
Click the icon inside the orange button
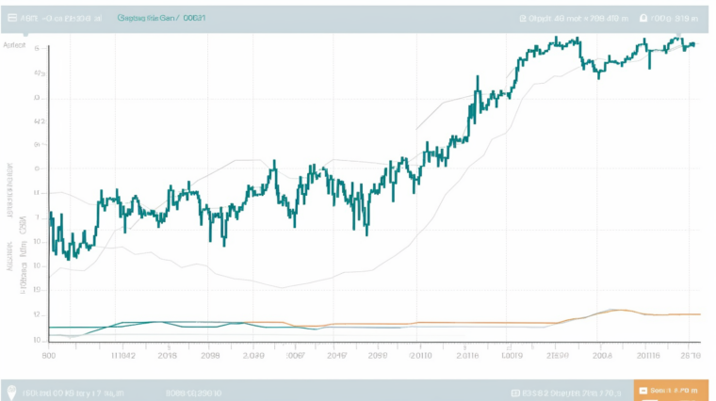tap(644, 391)
